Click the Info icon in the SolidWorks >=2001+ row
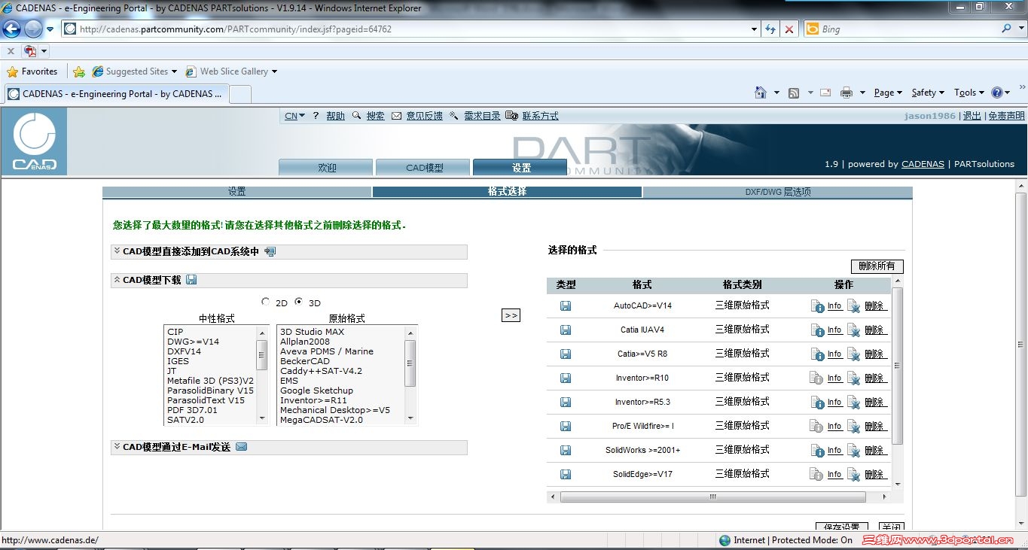The image size is (1028, 550). click(x=818, y=451)
